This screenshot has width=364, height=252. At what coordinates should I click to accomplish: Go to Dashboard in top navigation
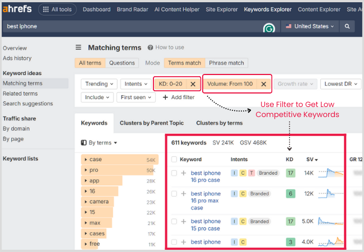(96, 10)
